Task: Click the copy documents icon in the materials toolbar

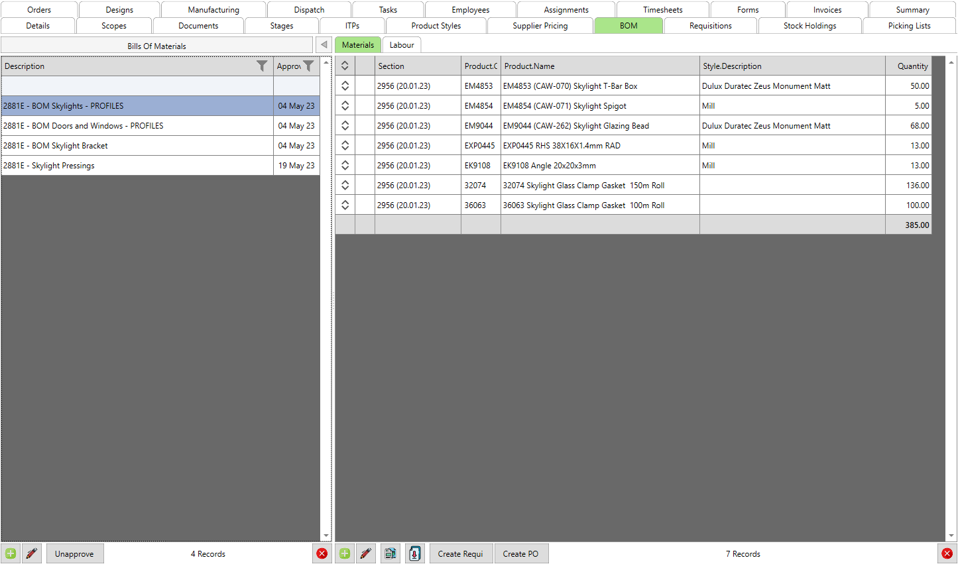Action: (390, 553)
